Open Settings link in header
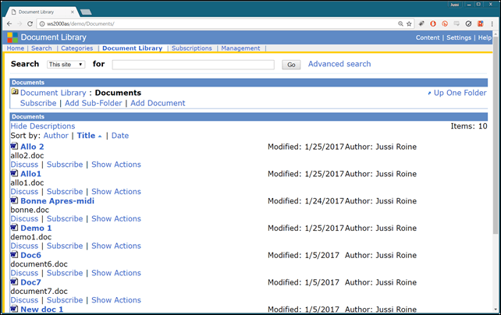501x315 pixels. 459,37
